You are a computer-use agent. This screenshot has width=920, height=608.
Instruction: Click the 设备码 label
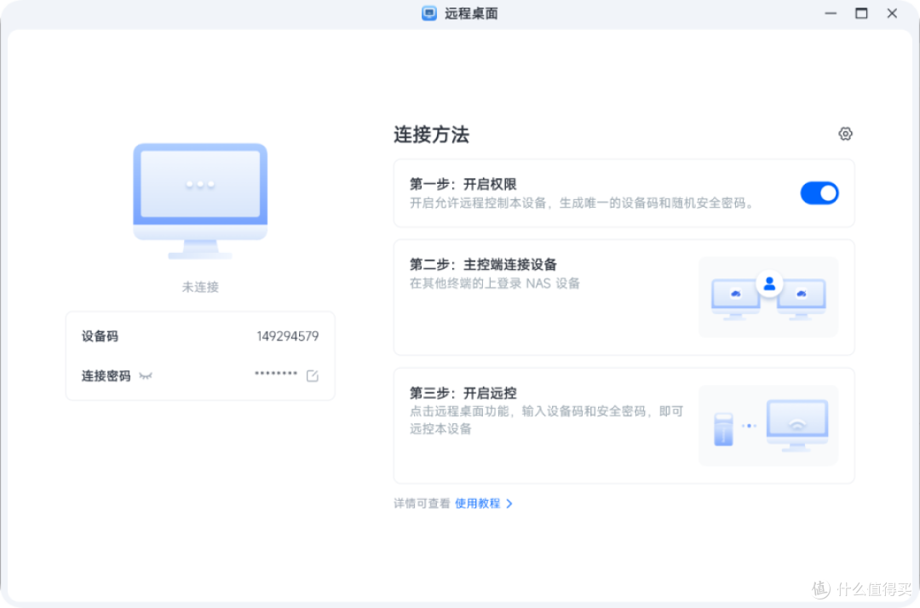pyautogui.click(x=100, y=336)
